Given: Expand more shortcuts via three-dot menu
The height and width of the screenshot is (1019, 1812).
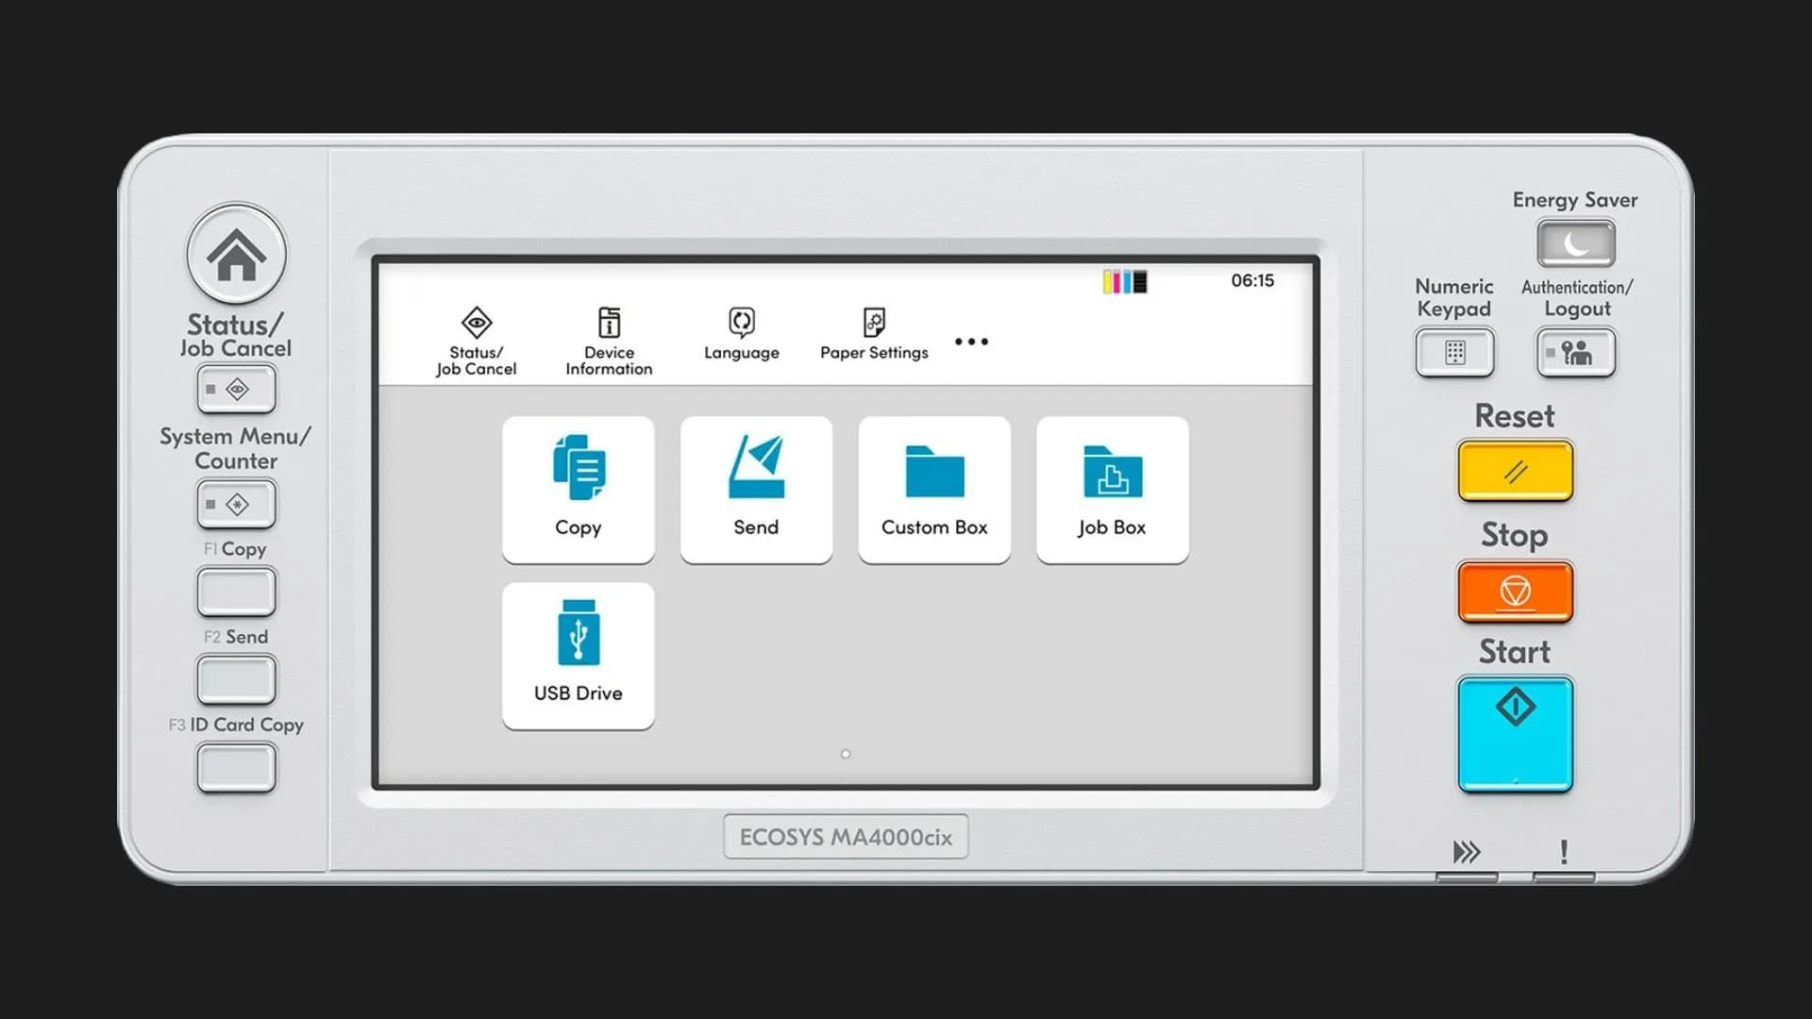Looking at the screenshot, I should click(971, 342).
